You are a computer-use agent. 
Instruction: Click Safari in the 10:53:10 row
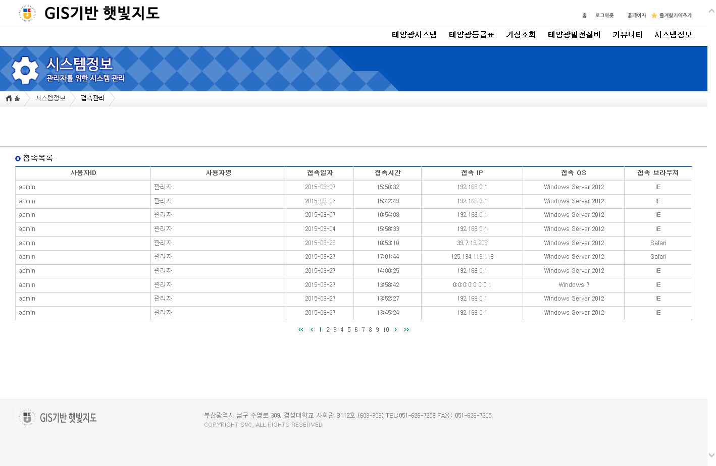[658, 243]
